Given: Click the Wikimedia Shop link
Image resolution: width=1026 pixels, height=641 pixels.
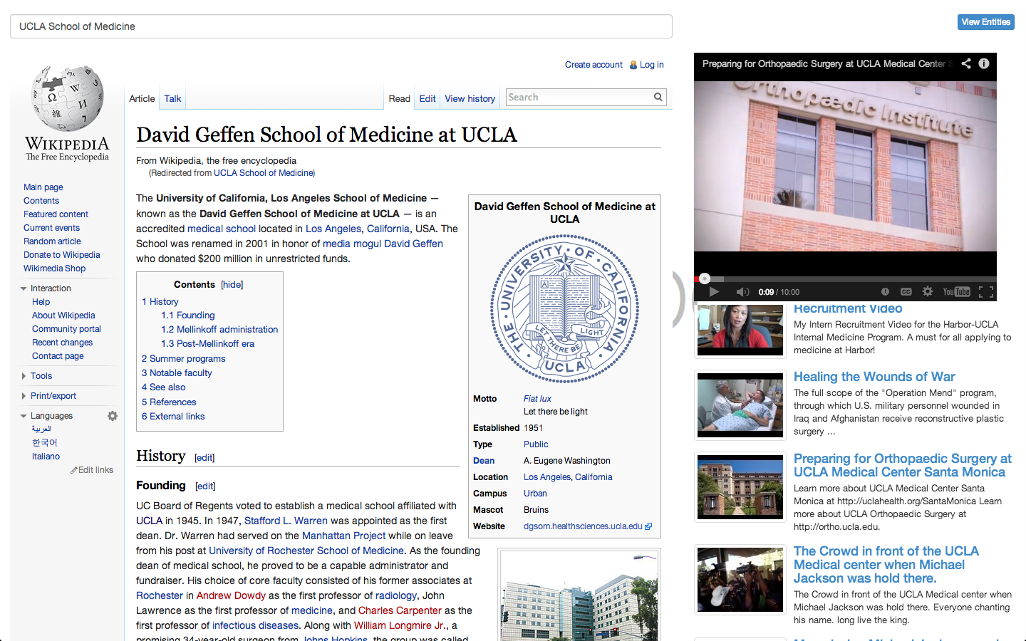Looking at the screenshot, I should [x=54, y=269].
